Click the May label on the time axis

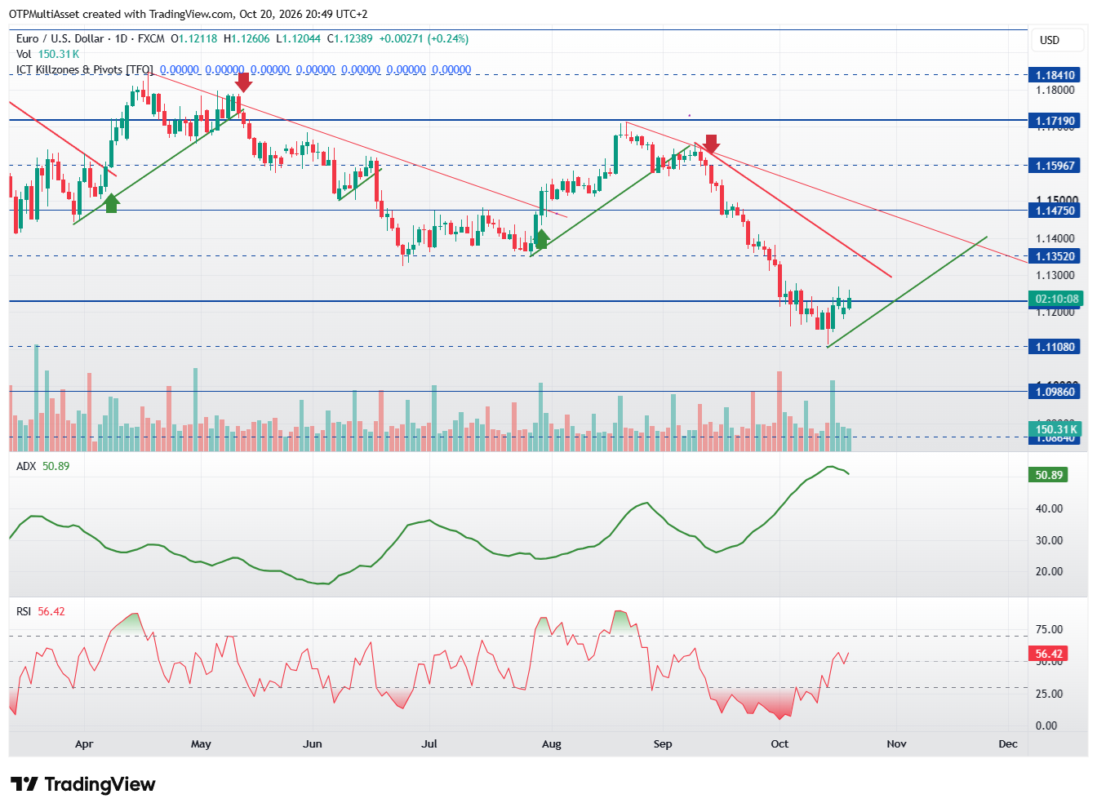point(201,743)
